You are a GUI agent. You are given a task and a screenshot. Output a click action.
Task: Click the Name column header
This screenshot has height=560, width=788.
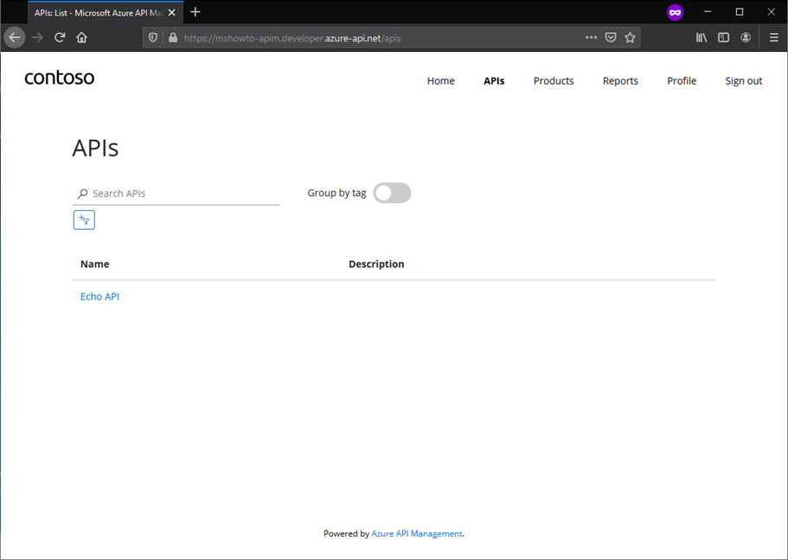[94, 264]
